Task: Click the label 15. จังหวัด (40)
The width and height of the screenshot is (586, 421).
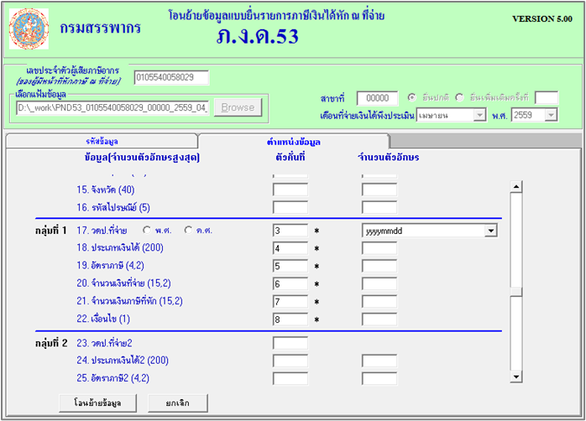Action: [x=106, y=190]
